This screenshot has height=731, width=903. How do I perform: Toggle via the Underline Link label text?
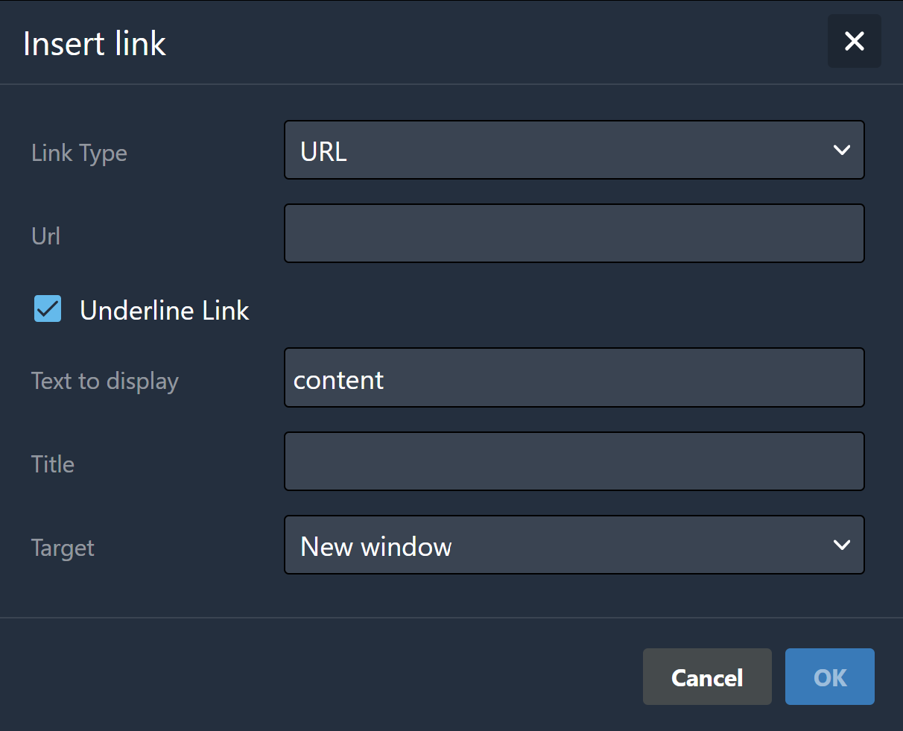click(x=165, y=311)
